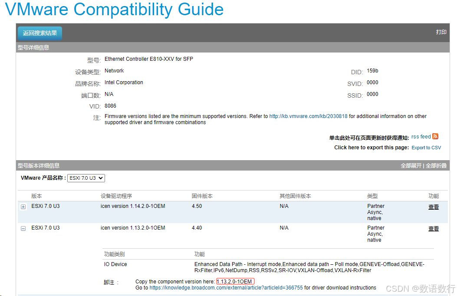
Task: Click the 设备驱动程序 column header
Action: click(x=116, y=196)
